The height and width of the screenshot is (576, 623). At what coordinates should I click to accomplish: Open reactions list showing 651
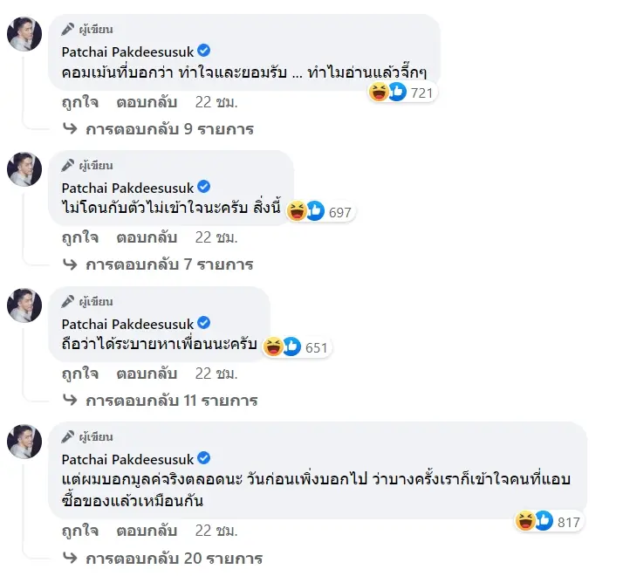point(283,347)
